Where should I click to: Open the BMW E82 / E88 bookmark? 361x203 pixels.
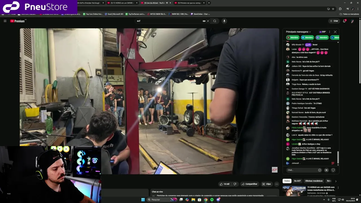click(x=179, y=14)
